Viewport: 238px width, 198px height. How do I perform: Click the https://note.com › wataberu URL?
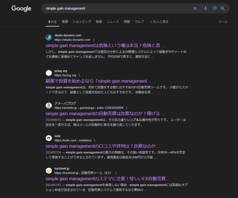(73, 140)
